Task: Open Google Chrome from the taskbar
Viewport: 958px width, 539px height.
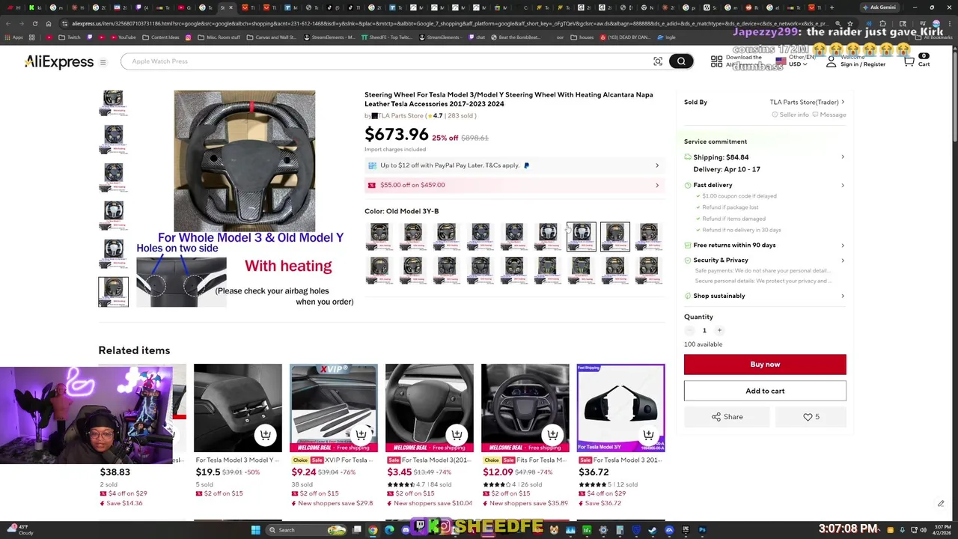Action: click(x=373, y=530)
